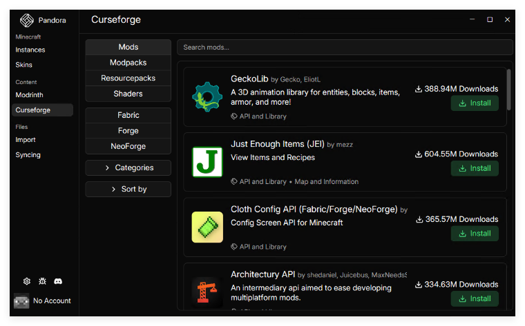Install Just Enough Items (JEI)
This screenshot has height=326, width=525.
pyautogui.click(x=475, y=168)
